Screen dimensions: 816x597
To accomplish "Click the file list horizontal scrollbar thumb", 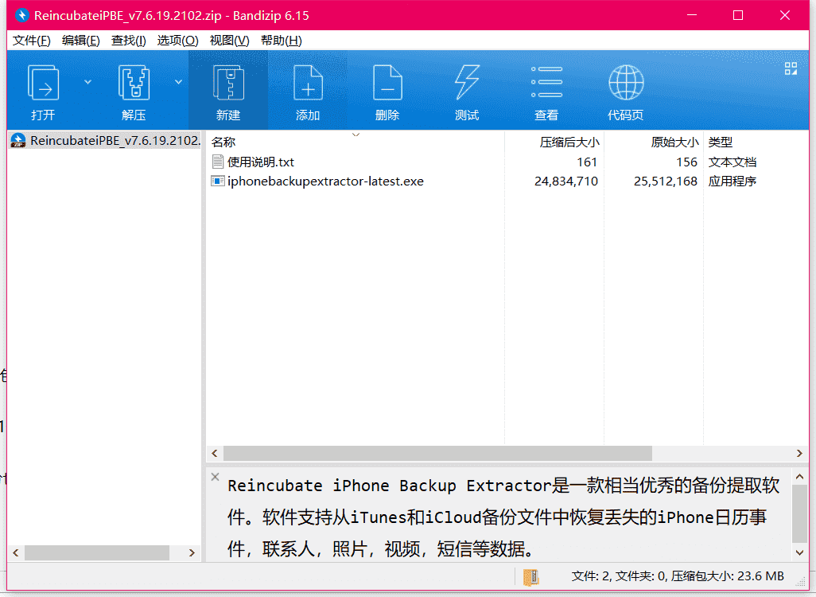I will (x=437, y=453).
